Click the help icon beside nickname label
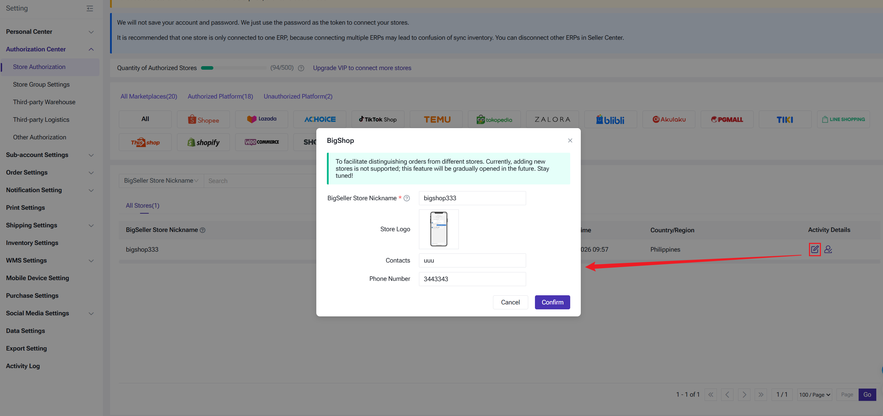The width and height of the screenshot is (883, 416). [x=407, y=198]
